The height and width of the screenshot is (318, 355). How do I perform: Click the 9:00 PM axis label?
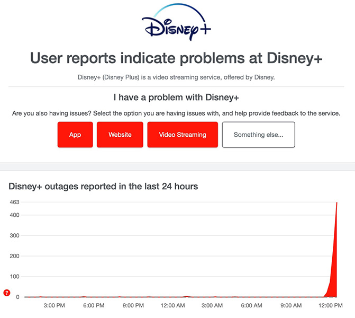(133, 306)
